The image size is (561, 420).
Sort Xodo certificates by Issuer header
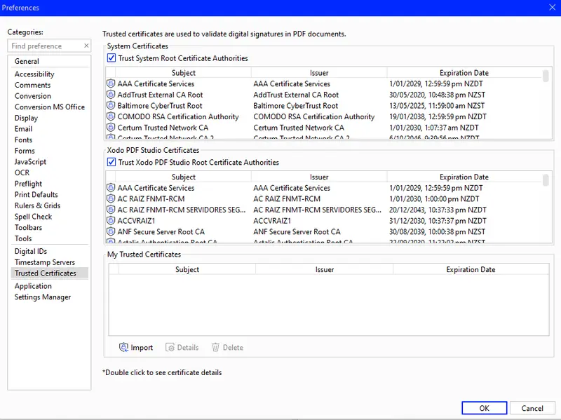tap(319, 177)
